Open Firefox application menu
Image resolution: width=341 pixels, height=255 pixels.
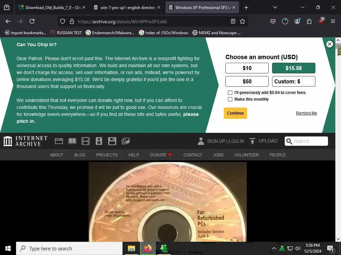pyautogui.click(x=333, y=21)
